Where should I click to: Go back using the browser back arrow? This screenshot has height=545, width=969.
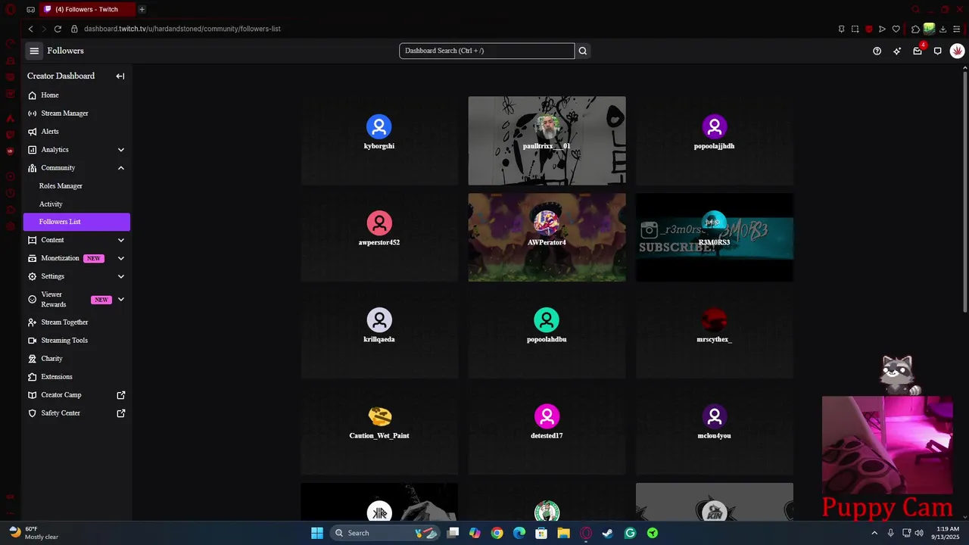[x=30, y=29]
